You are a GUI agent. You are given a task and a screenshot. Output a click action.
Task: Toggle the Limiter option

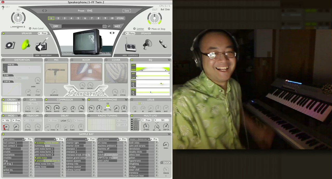pos(134,29)
